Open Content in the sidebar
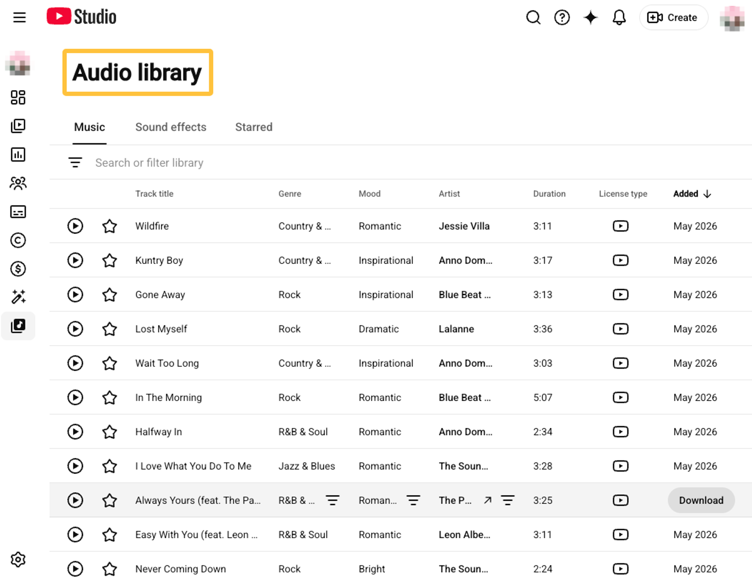 tap(18, 126)
